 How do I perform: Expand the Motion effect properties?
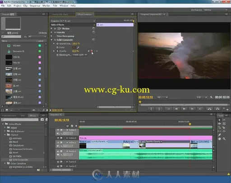click(x=51, y=28)
